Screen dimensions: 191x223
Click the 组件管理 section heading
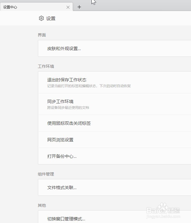pyautogui.click(x=46, y=174)
